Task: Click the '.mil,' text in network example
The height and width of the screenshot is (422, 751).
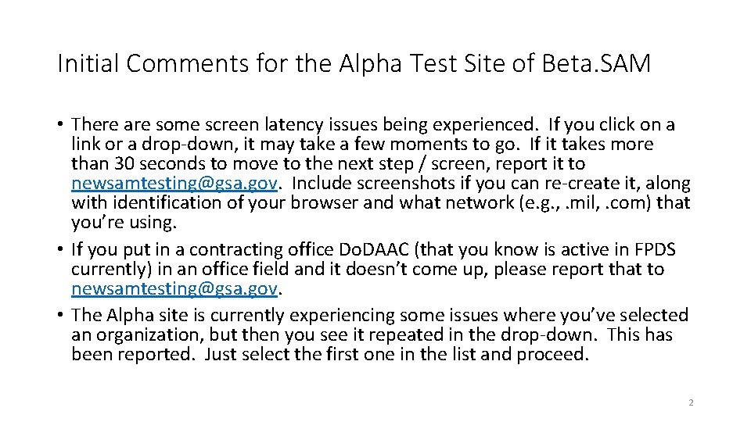Action: point(581,203)
